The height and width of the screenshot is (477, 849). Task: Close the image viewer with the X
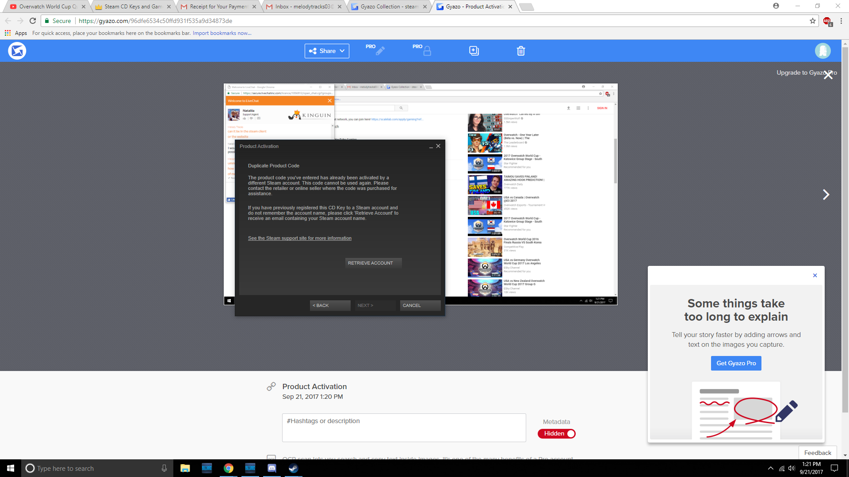tap(828, 75)
